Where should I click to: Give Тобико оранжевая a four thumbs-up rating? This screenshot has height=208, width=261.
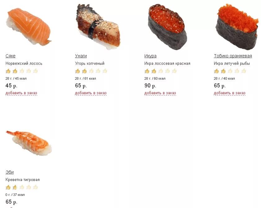click(x=237, y=71)
